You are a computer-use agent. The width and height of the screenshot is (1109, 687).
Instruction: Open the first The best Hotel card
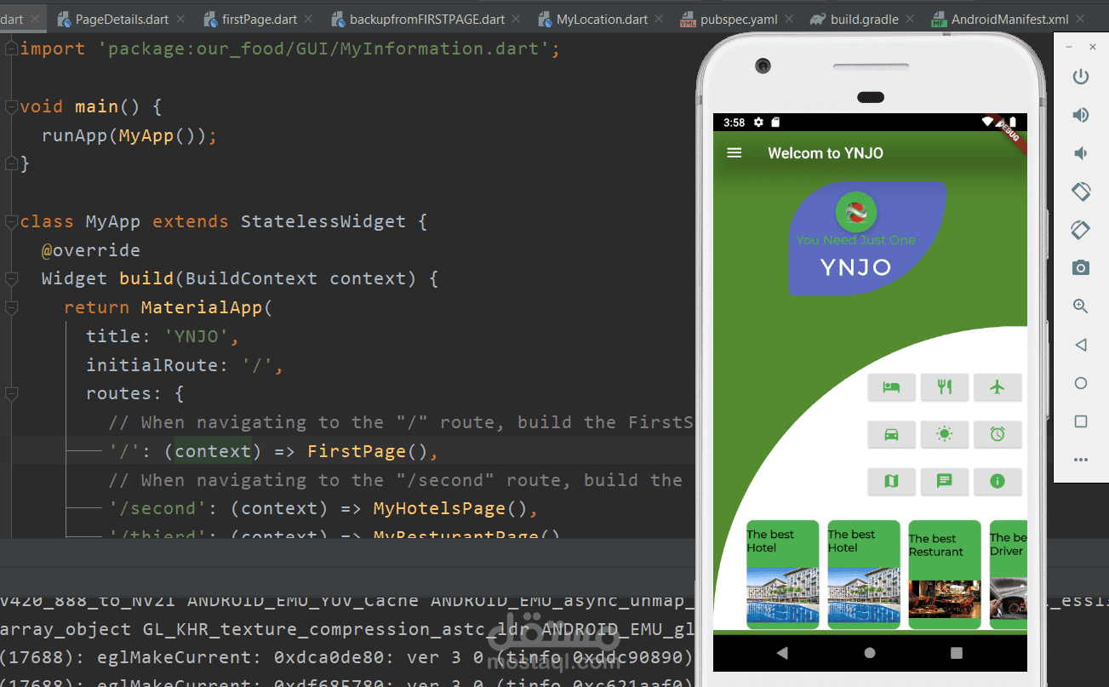tap(782, 575)
